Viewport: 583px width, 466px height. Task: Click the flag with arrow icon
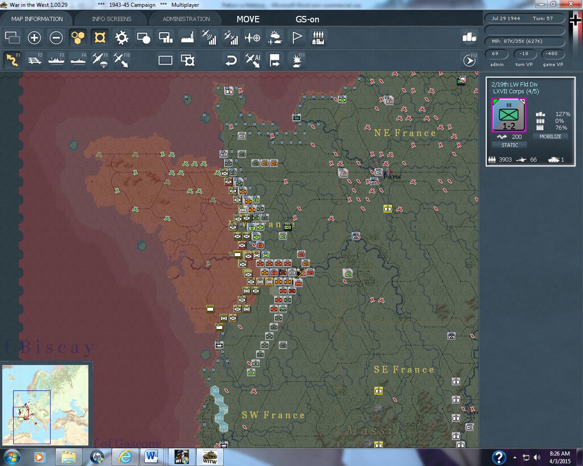tap(275, 60)
